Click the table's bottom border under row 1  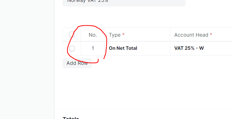tap(147, 55)
